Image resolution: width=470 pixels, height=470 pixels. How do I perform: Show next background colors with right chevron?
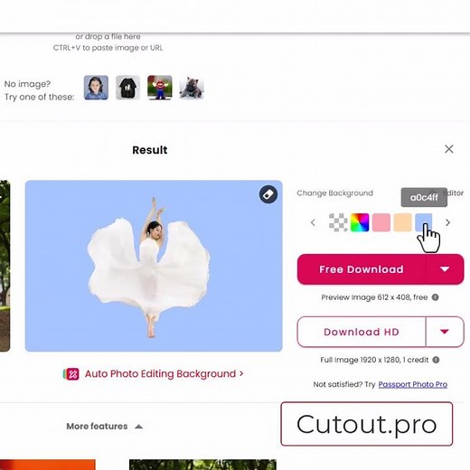(447, 222)
